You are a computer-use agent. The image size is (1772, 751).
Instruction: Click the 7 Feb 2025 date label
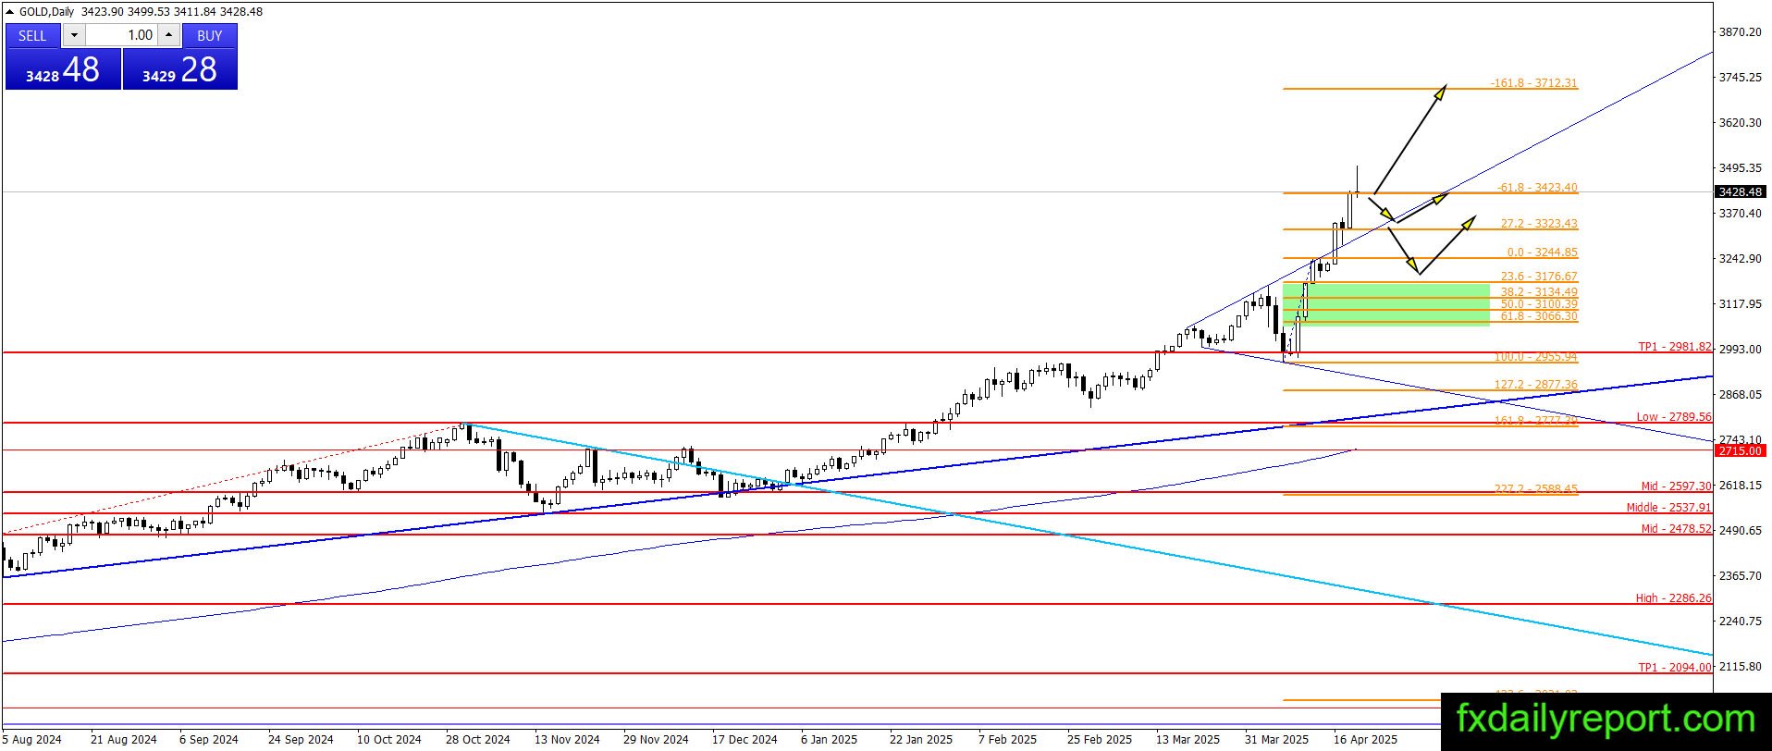1007,740
